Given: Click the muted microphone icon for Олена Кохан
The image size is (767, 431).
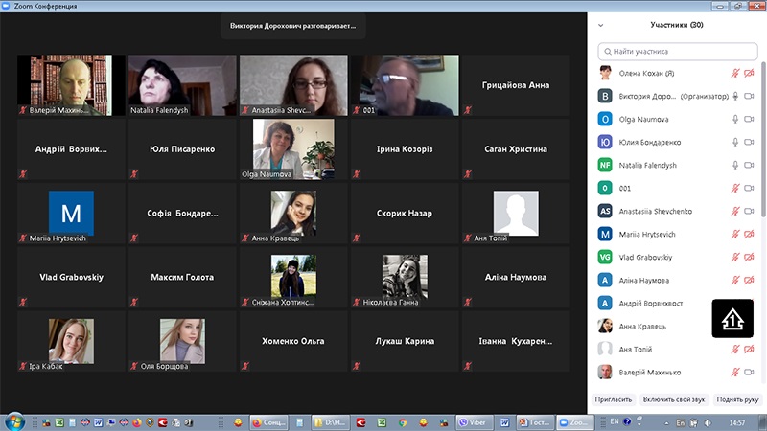Looking at the screenshot, I should tap(735, 74).
